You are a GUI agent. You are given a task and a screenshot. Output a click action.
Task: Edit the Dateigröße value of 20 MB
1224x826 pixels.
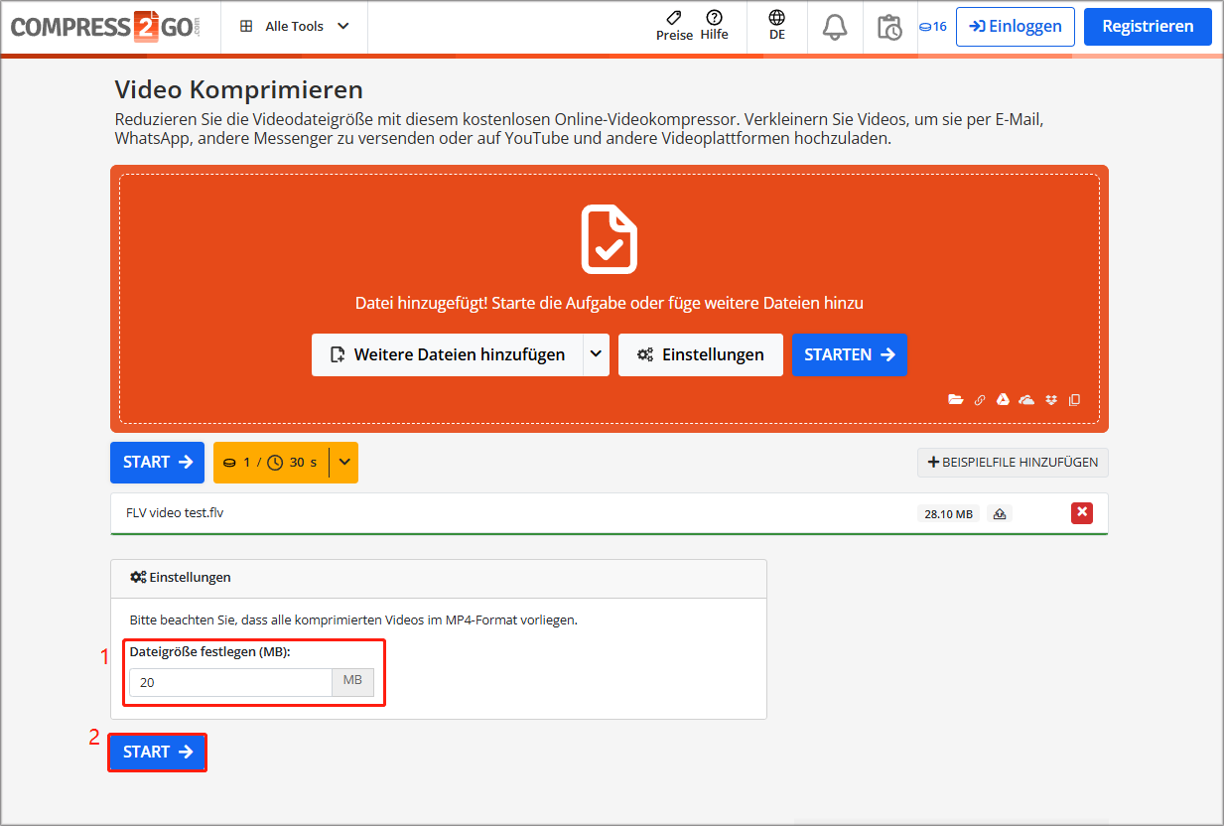tap(230, 682)
